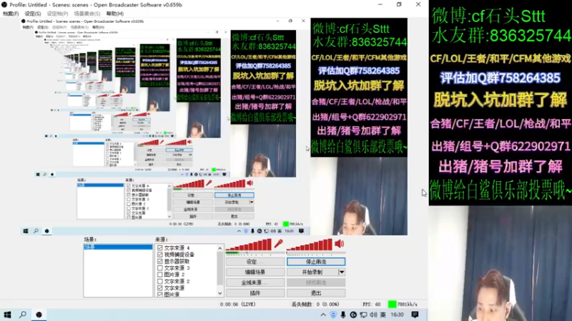Open dropdown arrow beside 开始录制
Image resolution: width=572 pixels, height=321 pixels.
342,272
